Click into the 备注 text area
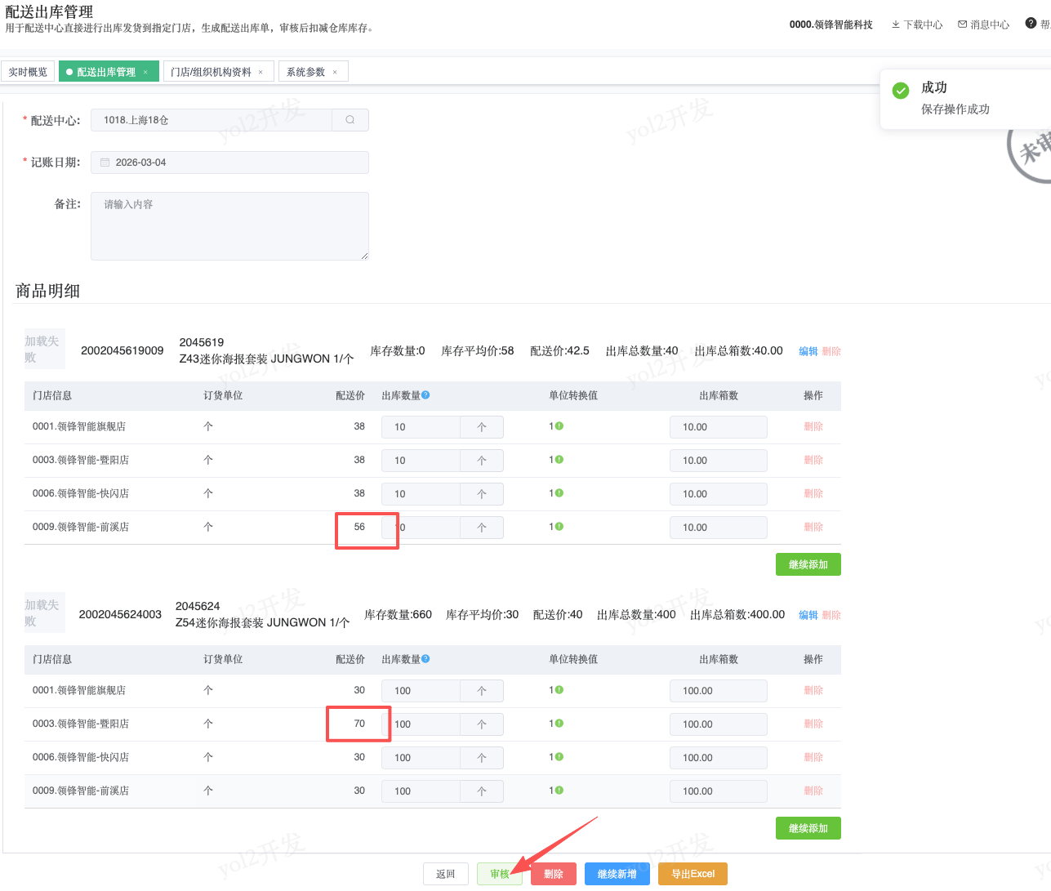The height and width of the screenshot is (891, 1051). 229,226
